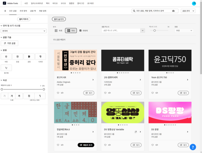Open the Adobe Fonts logo home link
Image resolution: width=202 pixels, height=153 pixels.
[x=10, y=3]
